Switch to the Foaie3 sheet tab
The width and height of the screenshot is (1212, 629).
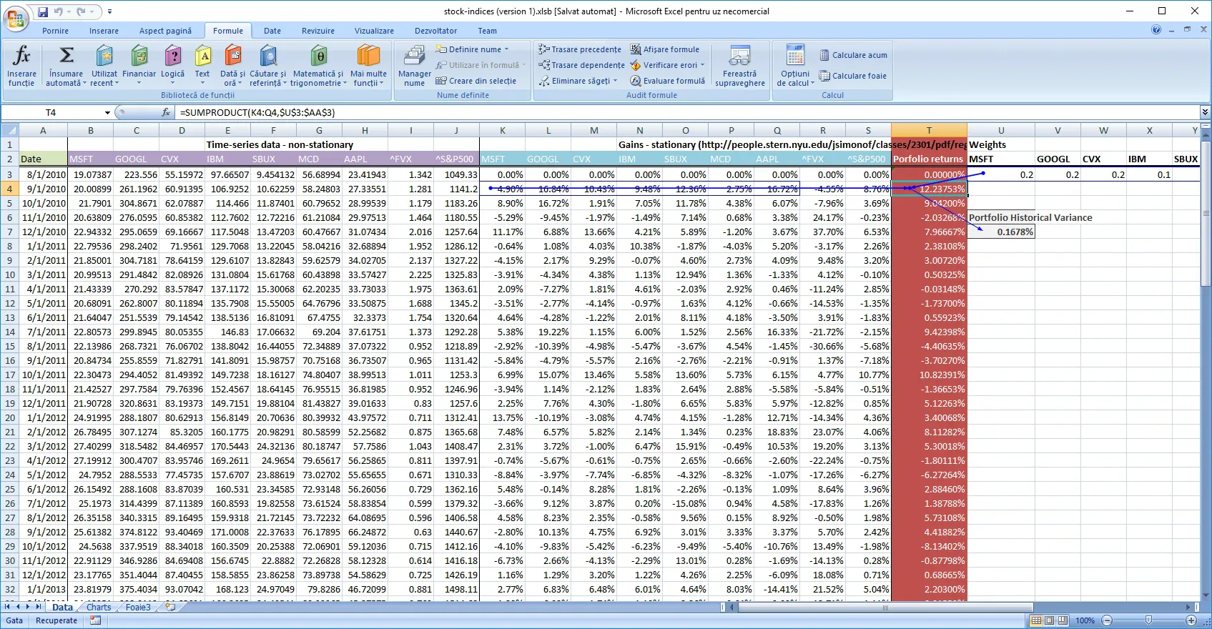pos(138,607)
